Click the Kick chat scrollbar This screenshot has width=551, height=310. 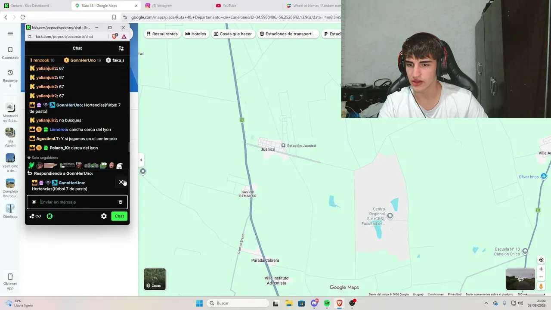coord(129,147)
